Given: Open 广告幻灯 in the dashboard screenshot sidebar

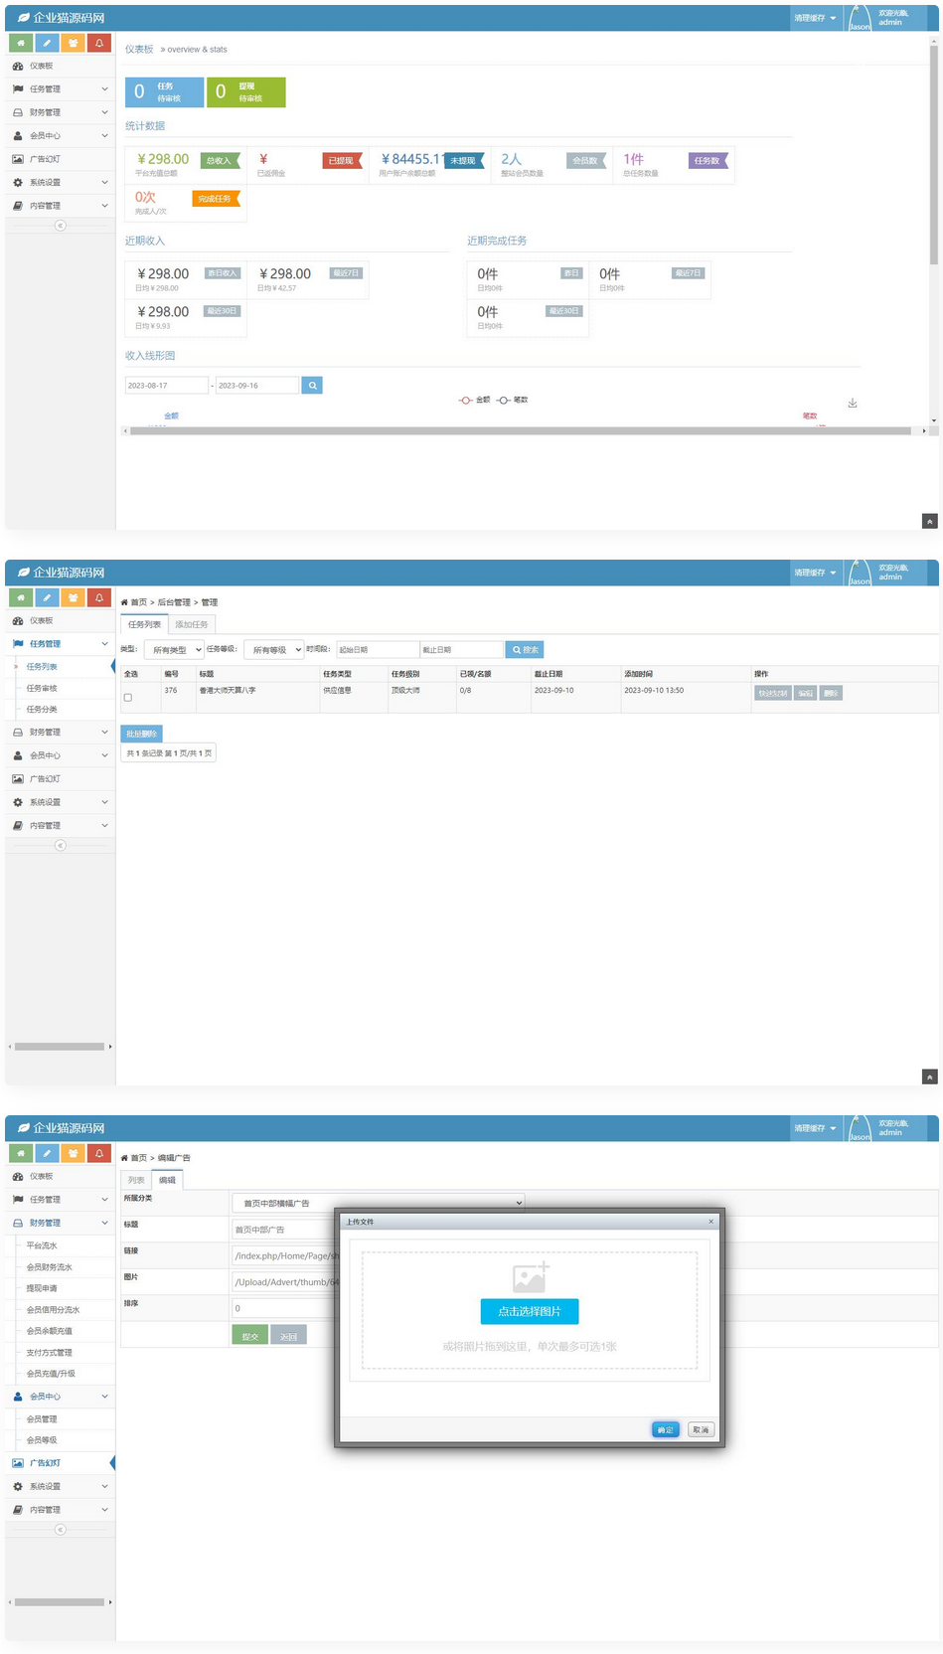Looking at the screenshot, I should point(60,159).
